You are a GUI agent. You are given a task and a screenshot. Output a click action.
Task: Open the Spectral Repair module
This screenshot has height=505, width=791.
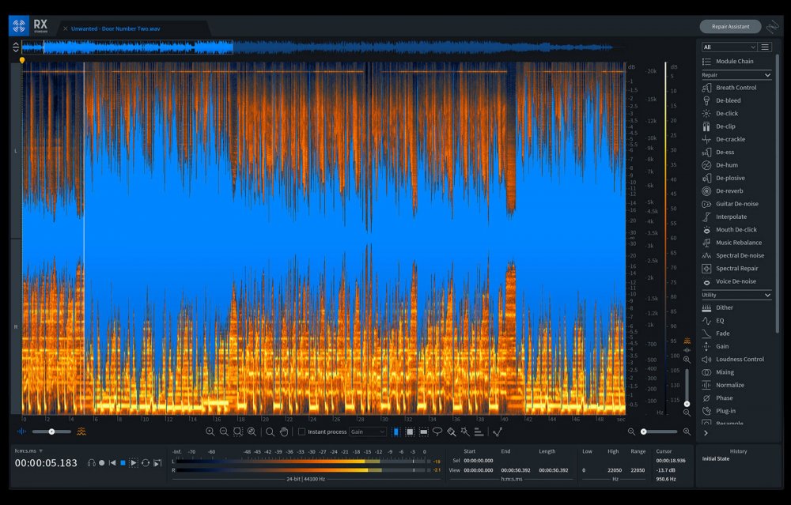730,268
